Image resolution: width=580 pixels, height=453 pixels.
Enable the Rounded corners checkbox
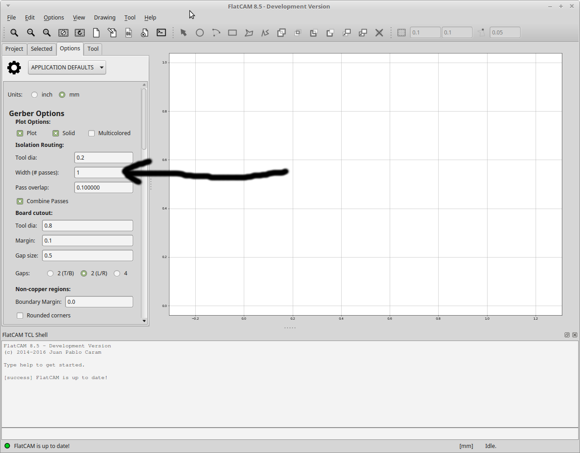click(20, 316)
